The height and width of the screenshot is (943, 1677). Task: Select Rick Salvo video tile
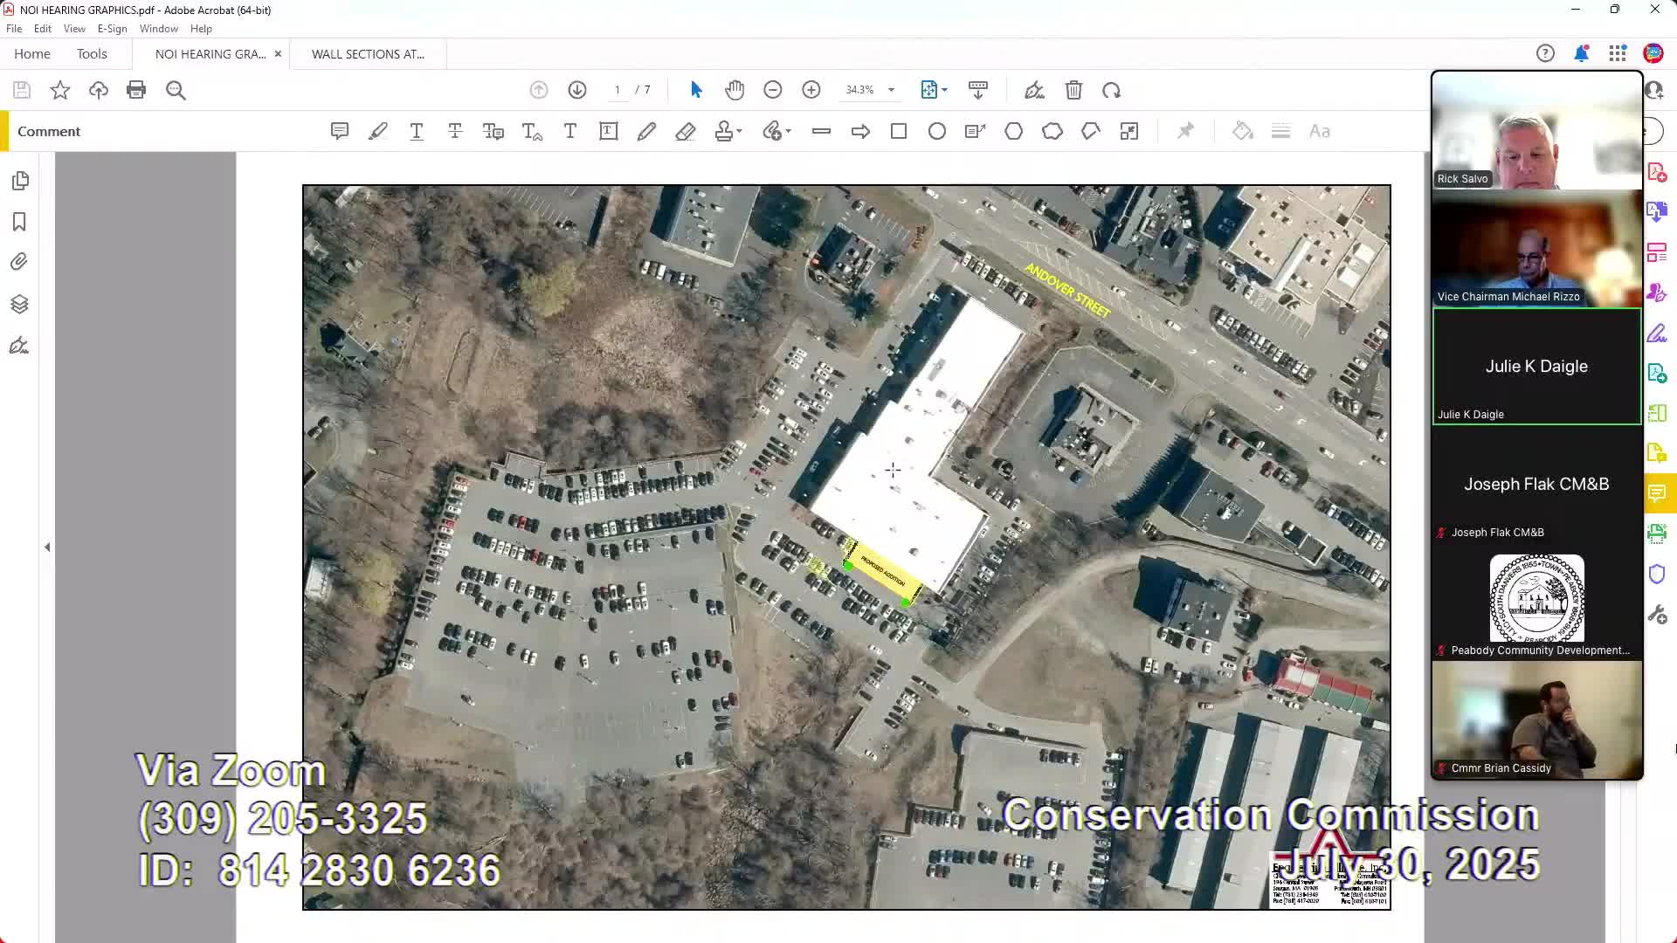(x=1536, y=131)
